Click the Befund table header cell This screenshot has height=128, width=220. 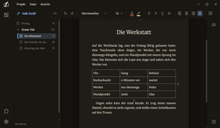pyautogui.click(x=162, y=73)
